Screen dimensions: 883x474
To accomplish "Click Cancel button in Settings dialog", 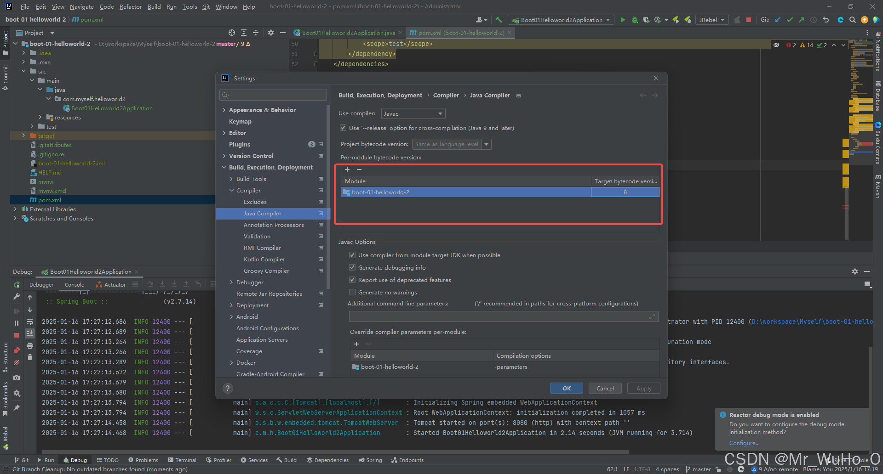I will point(605,388).
